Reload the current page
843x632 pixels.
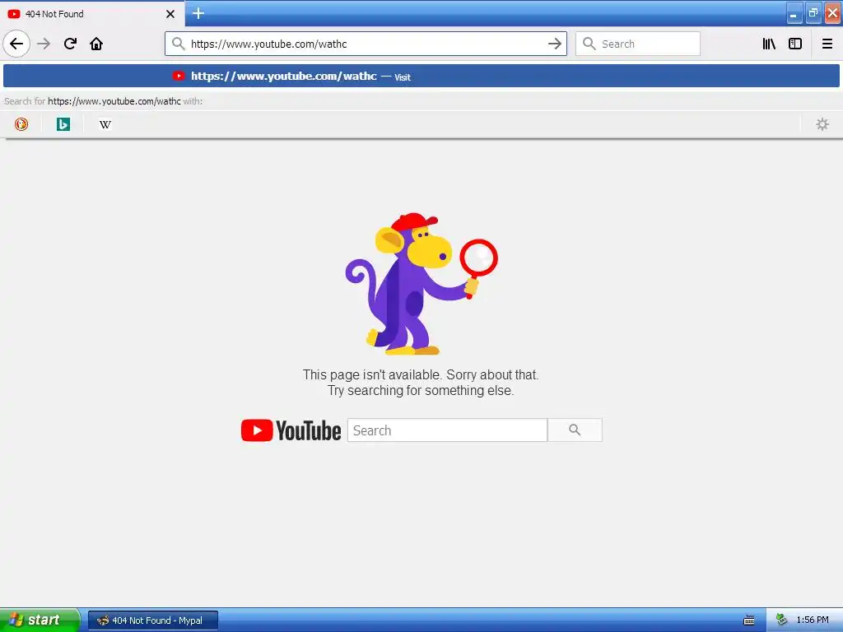(70, 44)
